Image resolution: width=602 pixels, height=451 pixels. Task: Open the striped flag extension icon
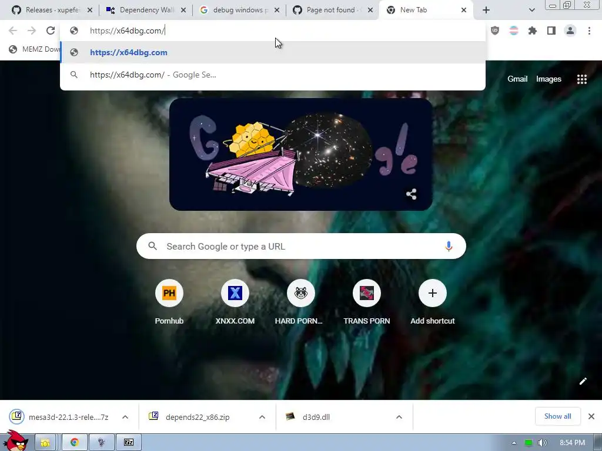coord(514,31)
